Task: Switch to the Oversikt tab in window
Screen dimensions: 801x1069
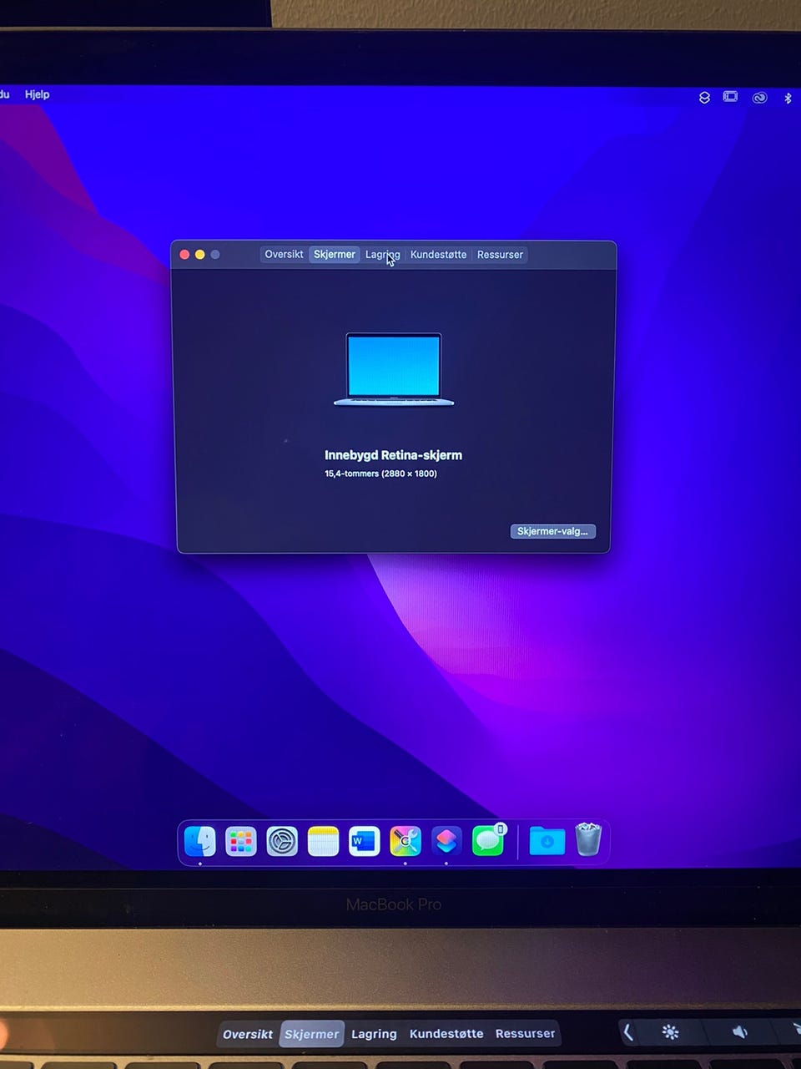Action: tap(284, 255)
